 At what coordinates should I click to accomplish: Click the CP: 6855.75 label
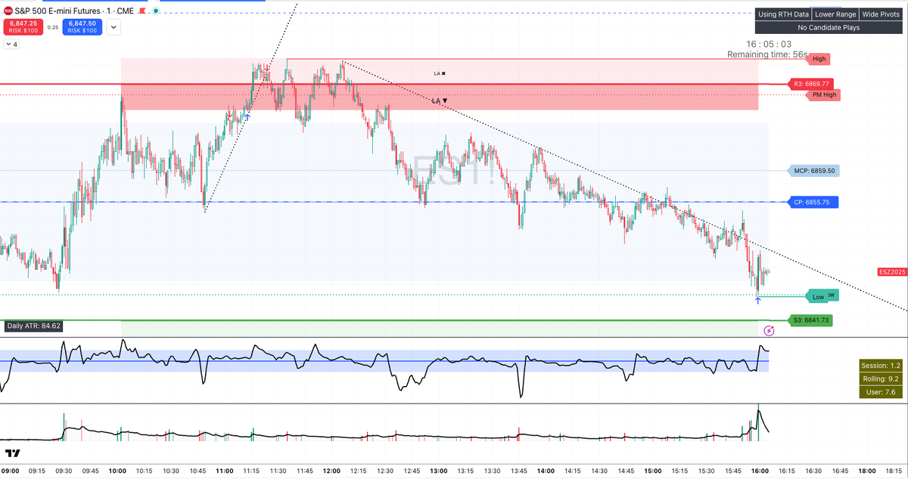(814, 202)
